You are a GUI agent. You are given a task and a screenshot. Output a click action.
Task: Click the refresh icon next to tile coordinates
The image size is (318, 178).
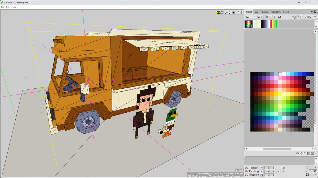coord(301,17)
